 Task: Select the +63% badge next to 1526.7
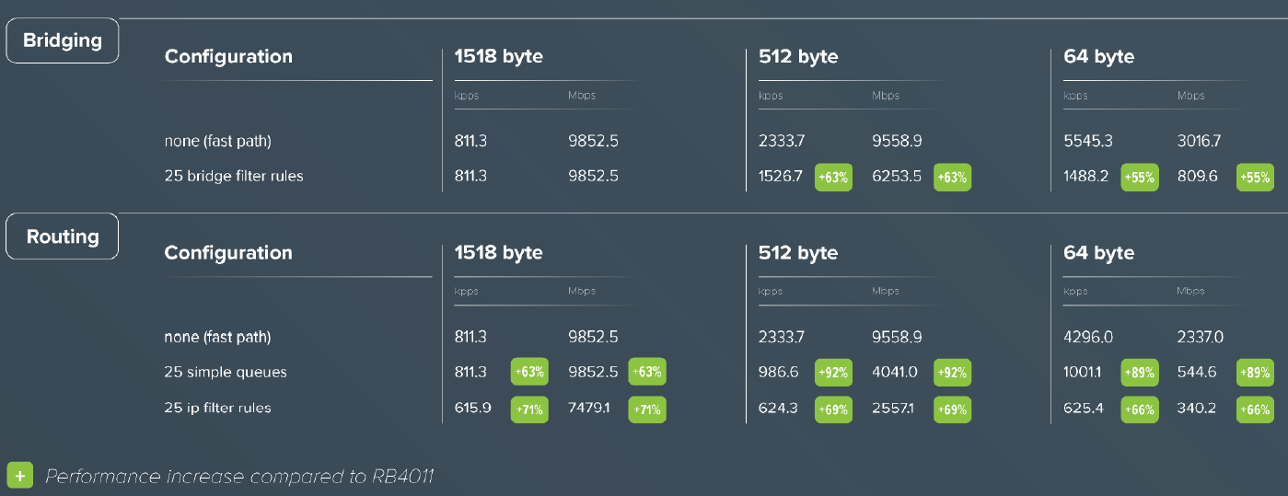click(x=833, y=178)
